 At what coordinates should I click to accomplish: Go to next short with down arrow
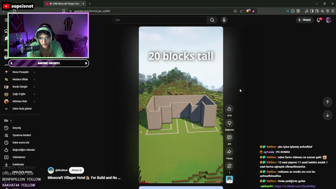pos(327,115)
